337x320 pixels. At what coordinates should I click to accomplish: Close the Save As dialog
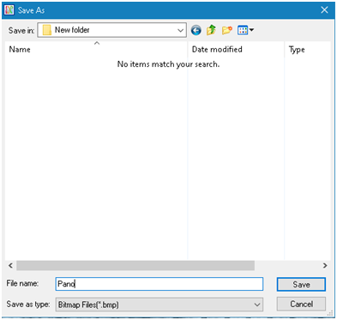pos(324,10)
